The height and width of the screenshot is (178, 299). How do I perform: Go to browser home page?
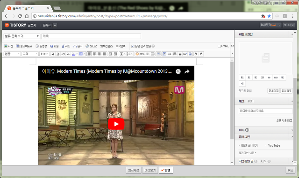point(27,16)
